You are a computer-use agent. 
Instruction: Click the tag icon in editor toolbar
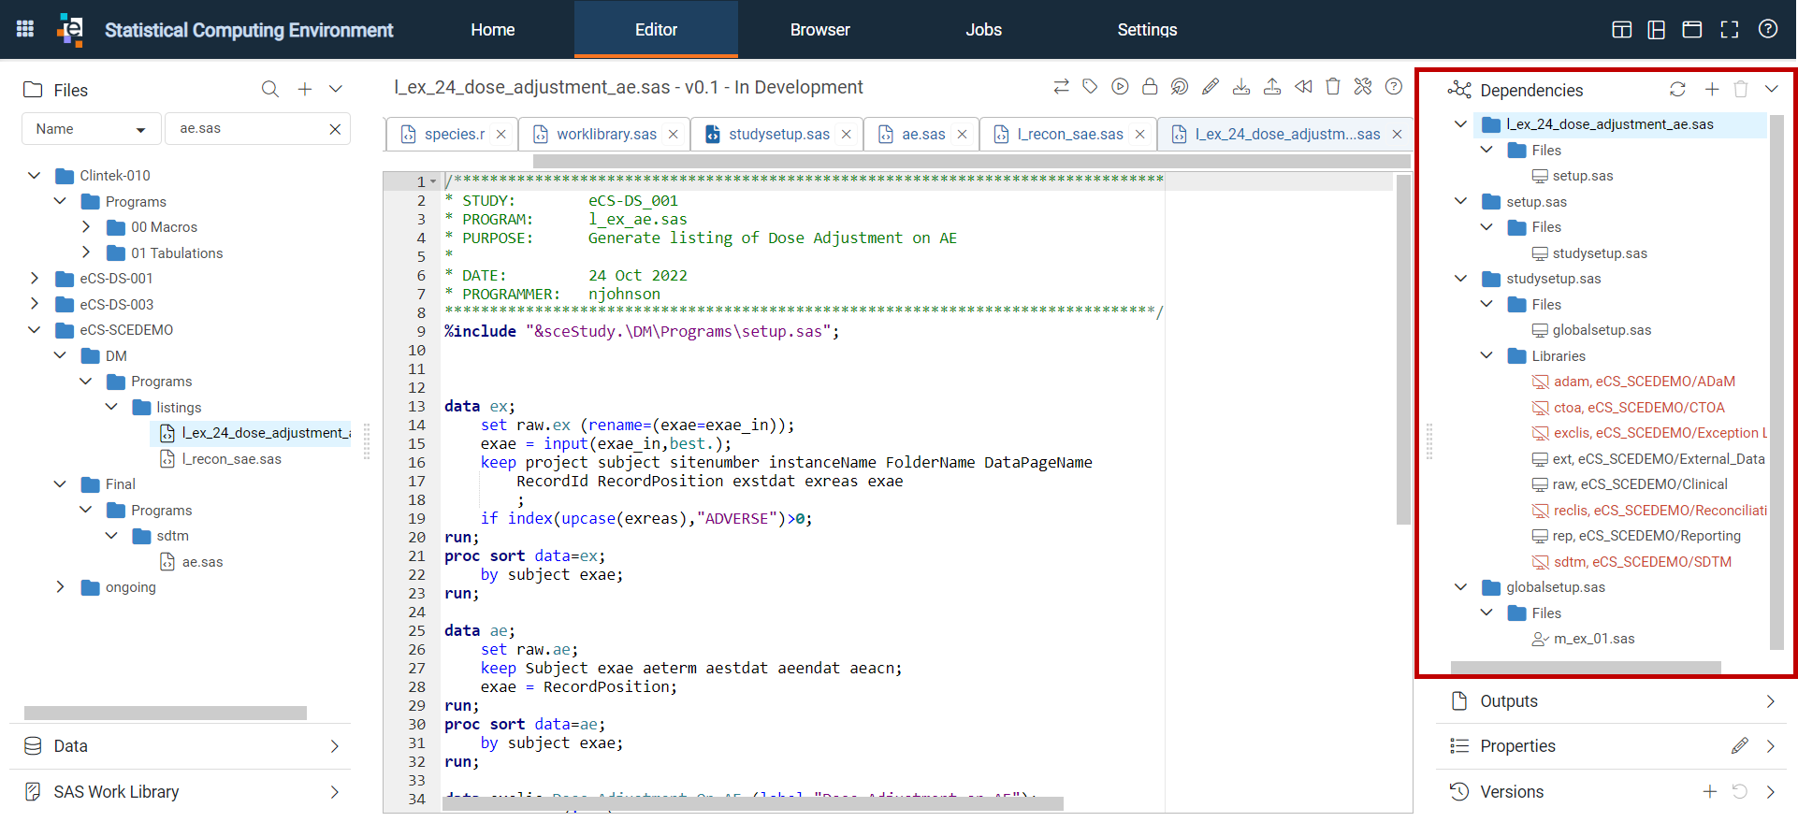1090,87
